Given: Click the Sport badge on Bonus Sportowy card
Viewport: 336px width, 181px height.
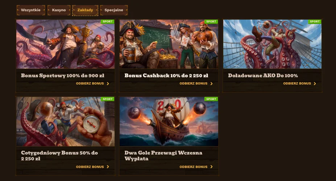Looking at the screenshot, I should [x=108, y=22].
